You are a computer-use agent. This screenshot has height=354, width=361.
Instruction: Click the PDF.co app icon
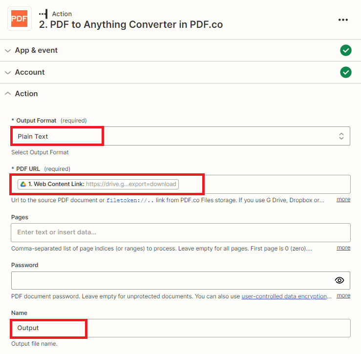point(20,19)
